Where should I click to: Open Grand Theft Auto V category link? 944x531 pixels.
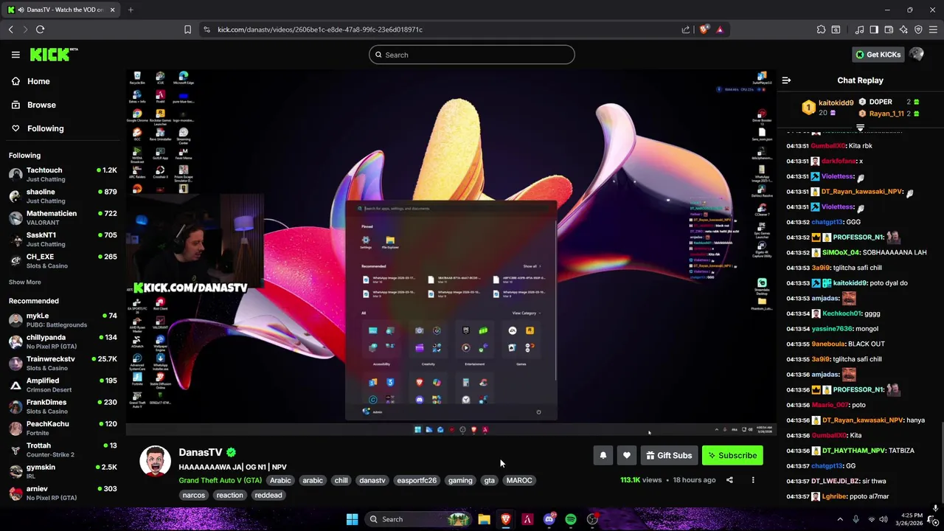220,480
